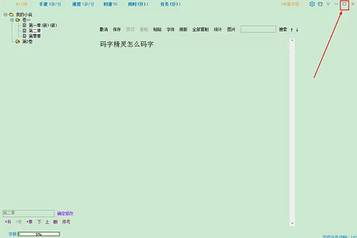357x238 pixels.
Task: Open the settings gear icon
Action: (x=312, y=4)
